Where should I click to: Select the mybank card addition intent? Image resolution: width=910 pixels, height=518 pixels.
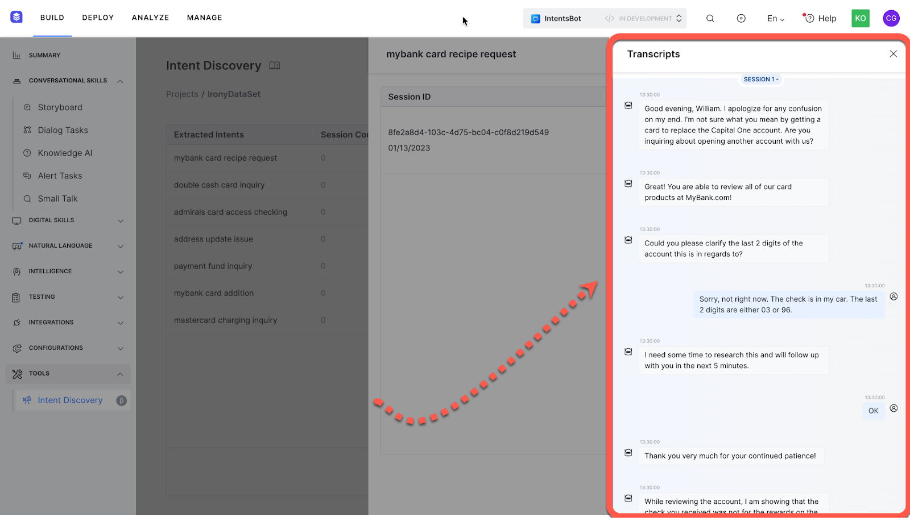(214, 293)
